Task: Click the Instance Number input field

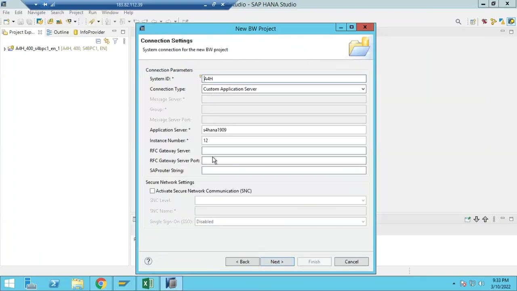Action: 284,140
